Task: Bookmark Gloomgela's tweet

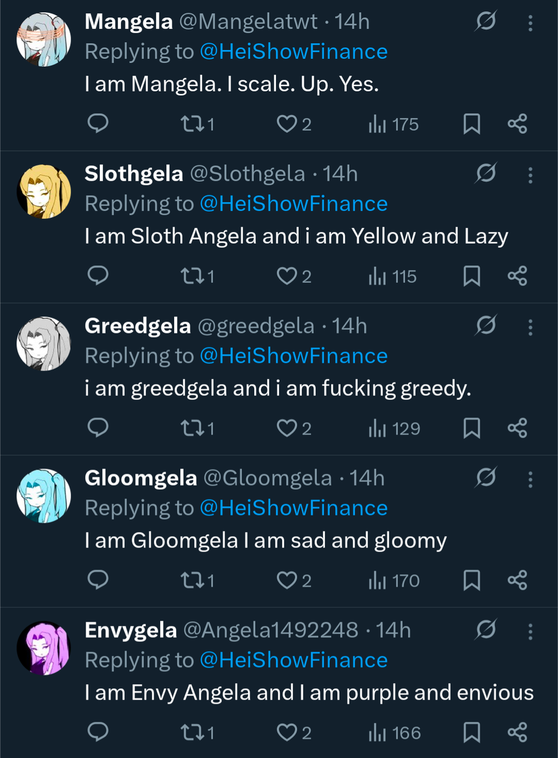Action: (472, 581)
